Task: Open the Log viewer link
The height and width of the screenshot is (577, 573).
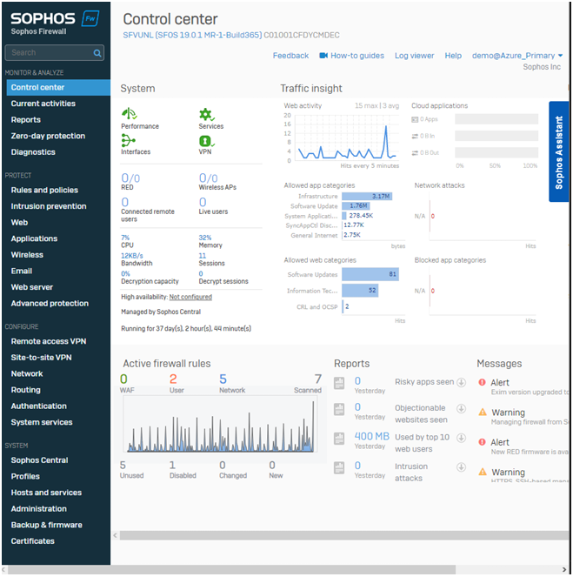Action: pyautogui.click(x=414, y=56)
